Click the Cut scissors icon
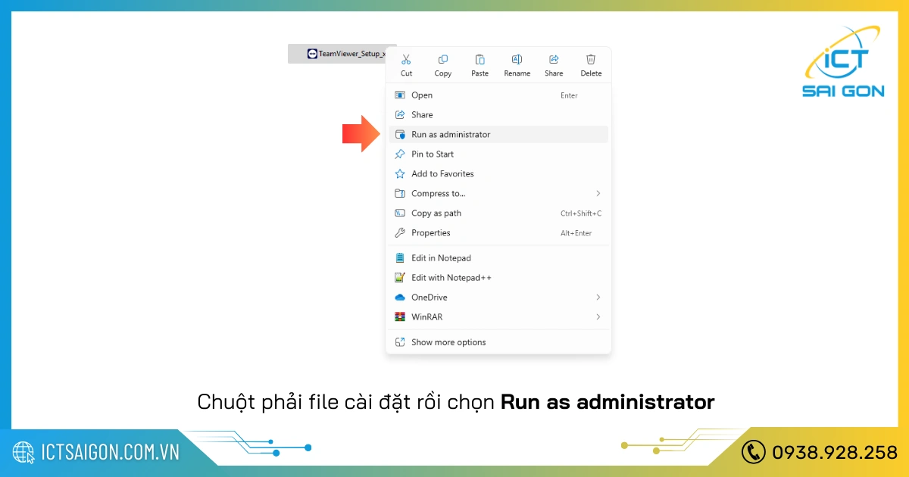This screenshot has width=909, height=477. click(x=406, y=60)
